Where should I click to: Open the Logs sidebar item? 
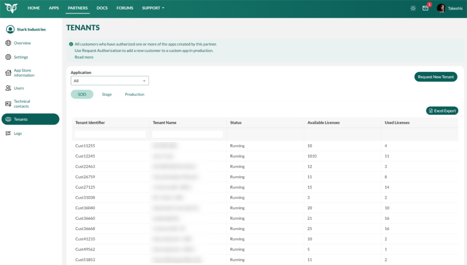17,133
